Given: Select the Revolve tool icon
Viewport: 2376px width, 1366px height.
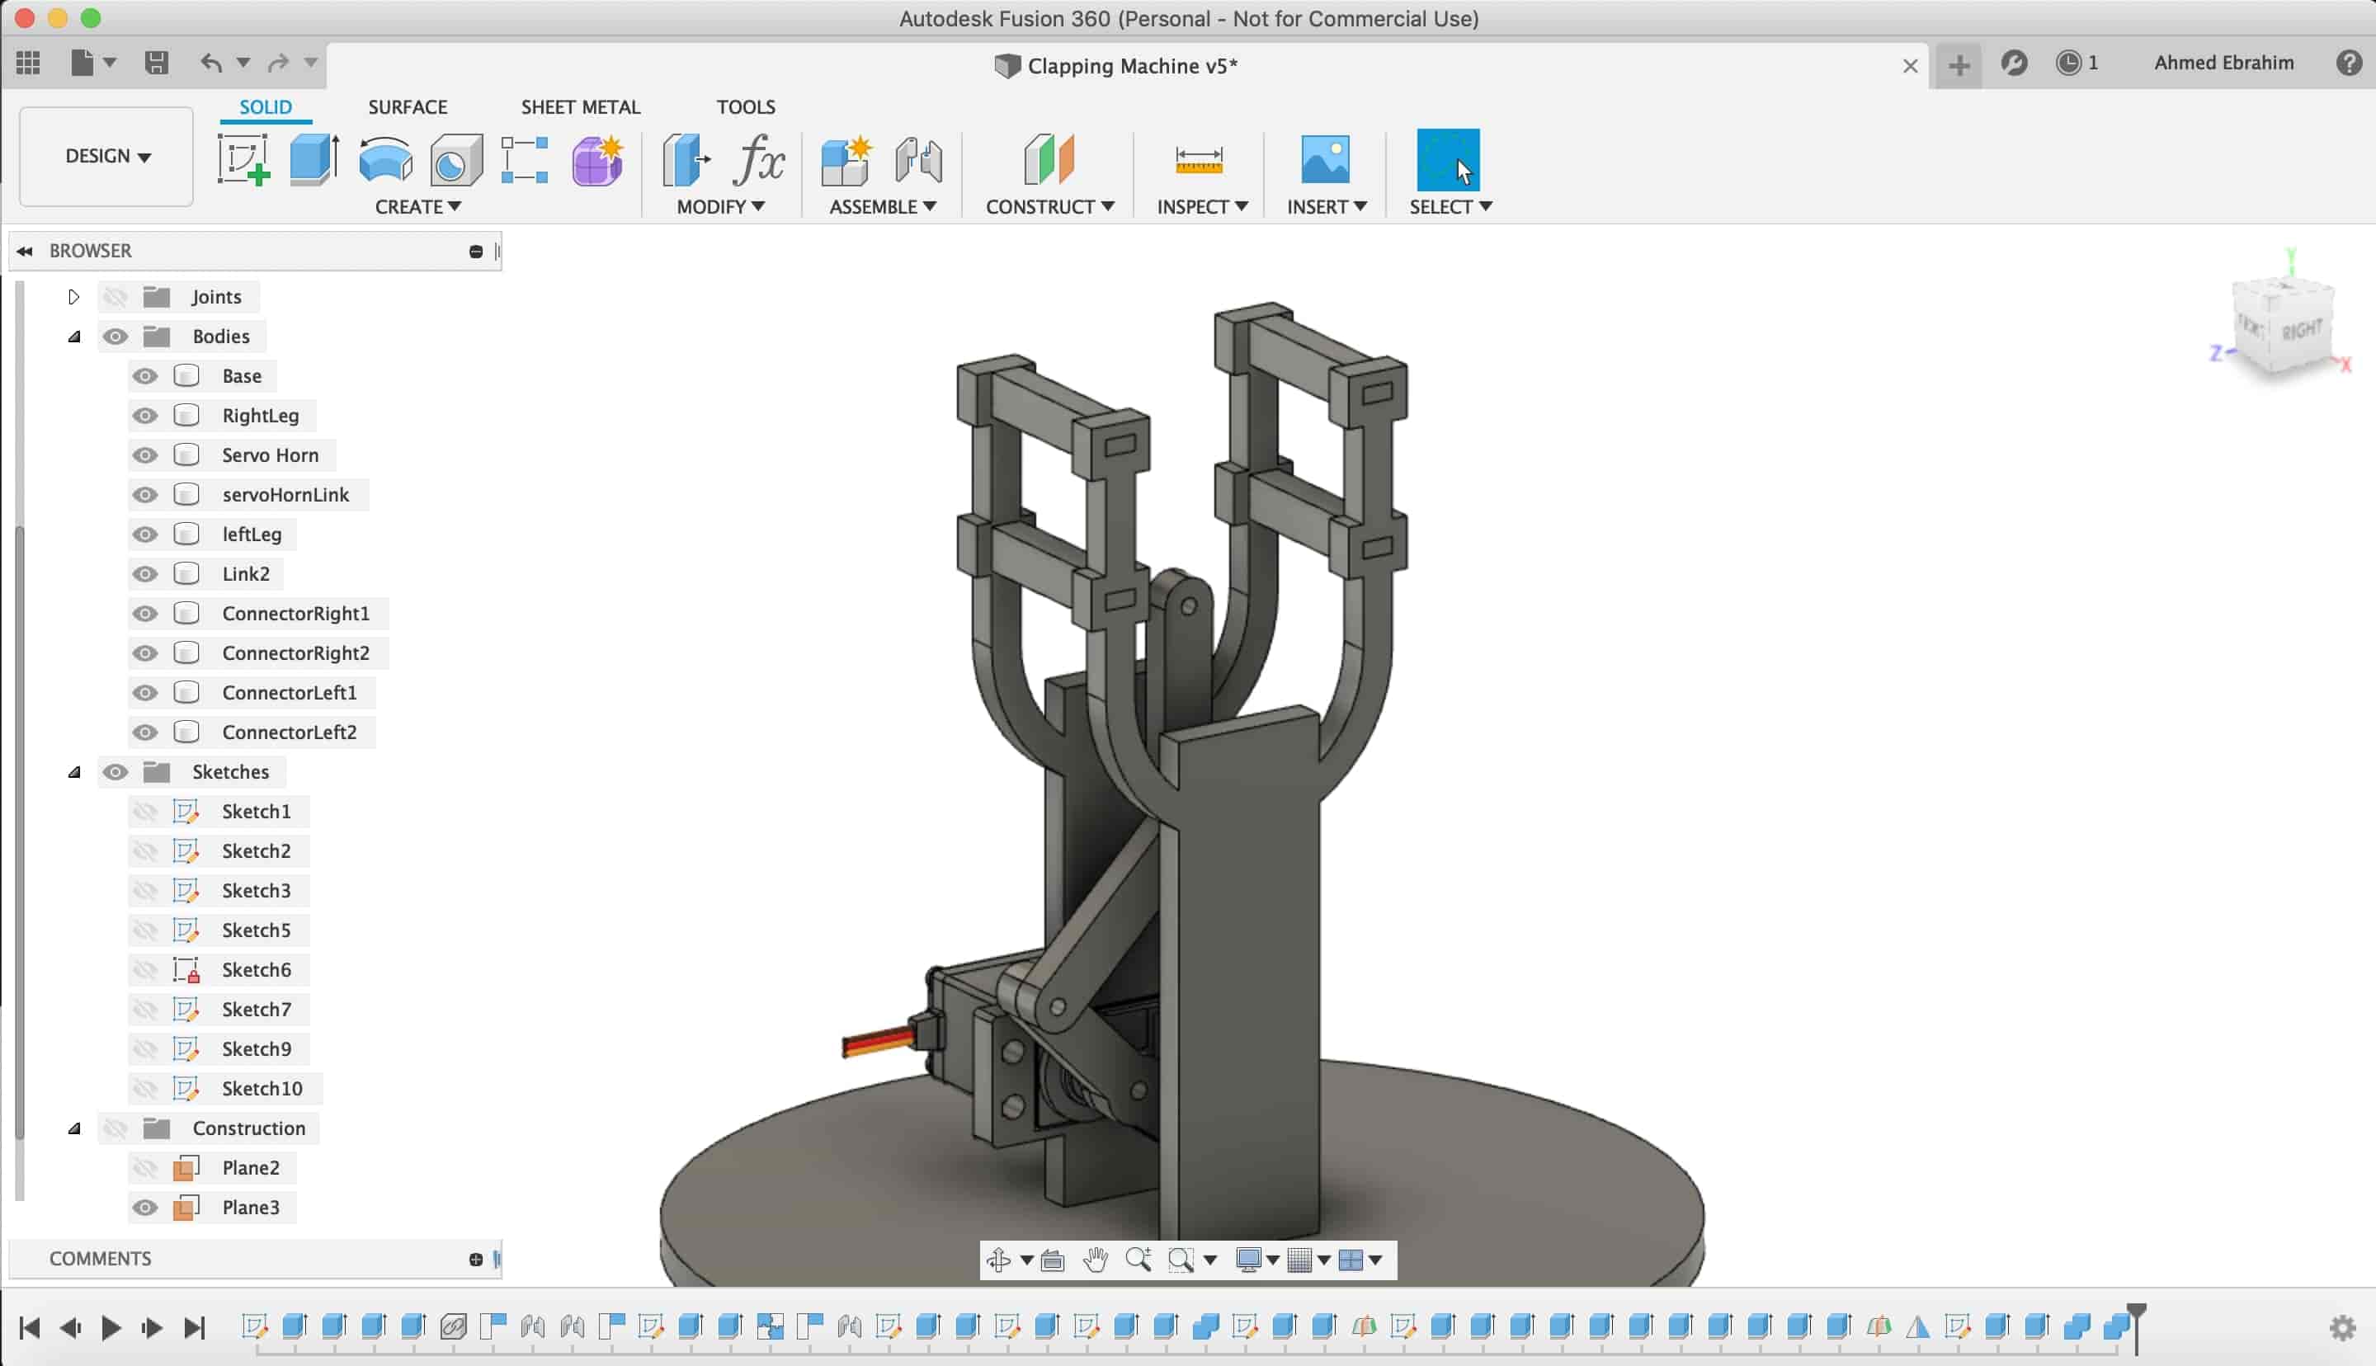Looking at the screenshot, I should [x=385, y=159].
